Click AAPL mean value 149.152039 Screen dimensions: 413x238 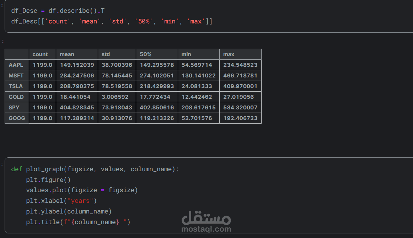coord(77,65)
